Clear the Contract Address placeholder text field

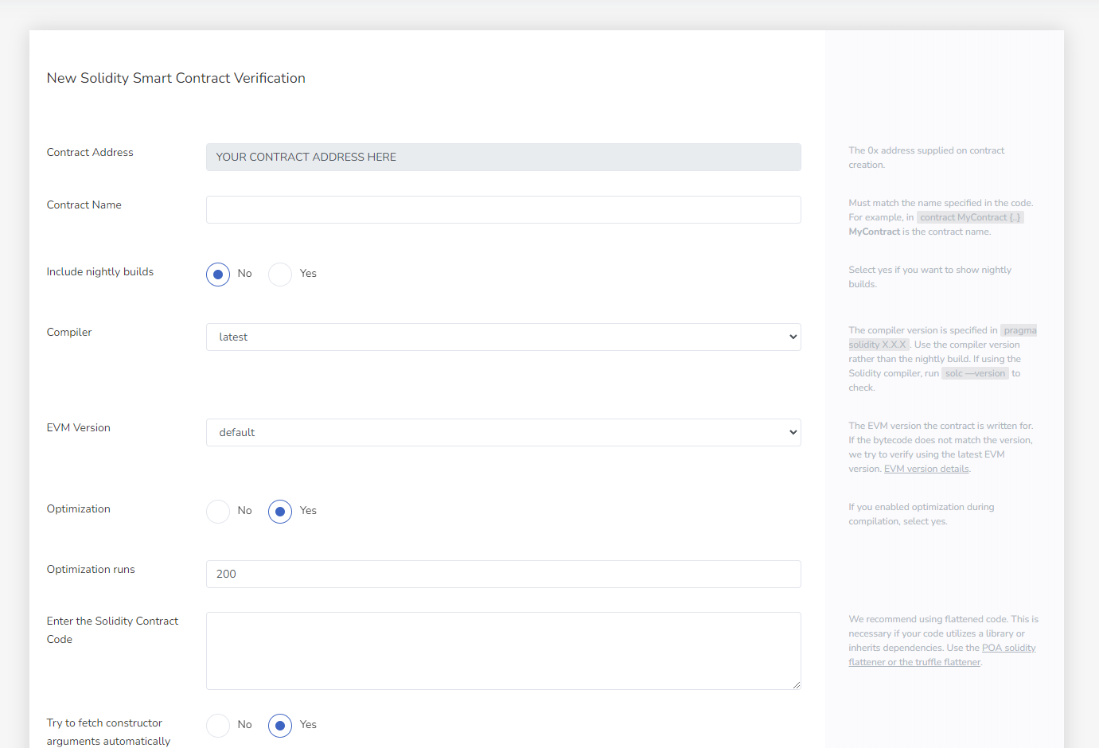tap(503, 157)
